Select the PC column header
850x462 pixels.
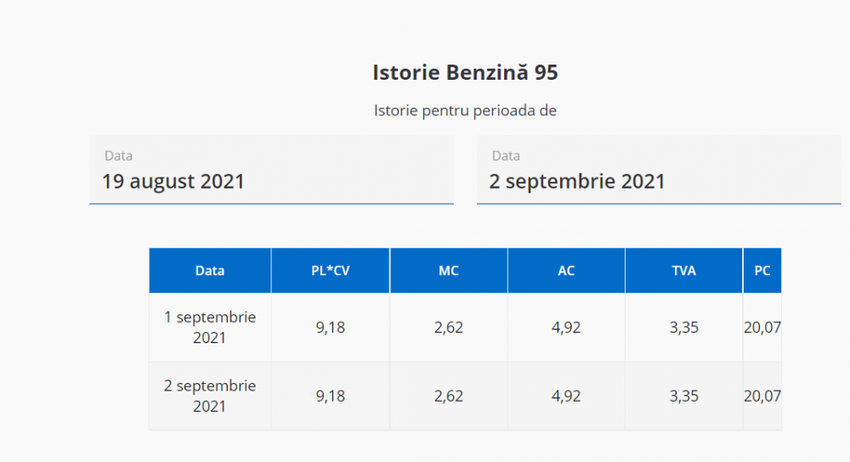(762, 271)
